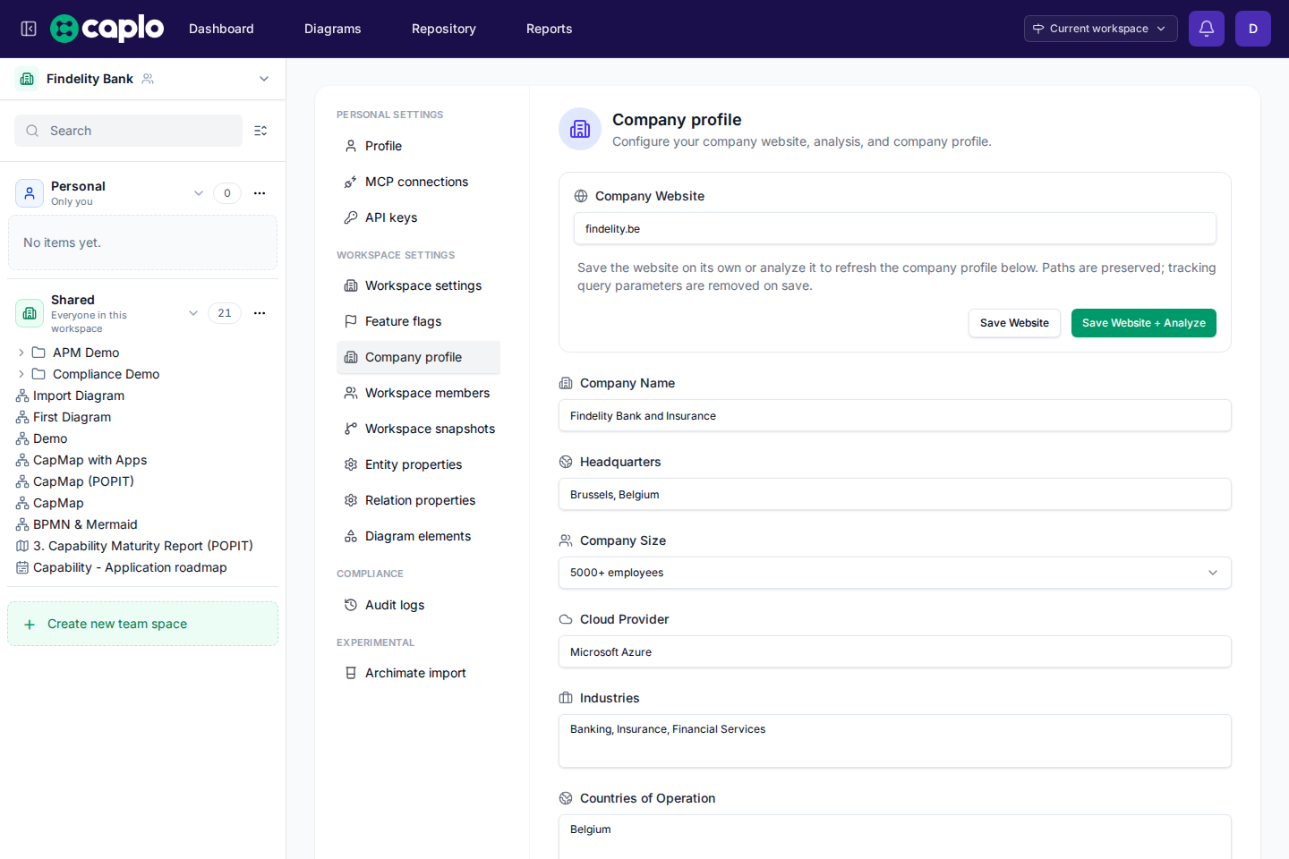This screenshot has width=1289, height=859.
Task: Click the Save Website button
Action: (x=1014, y=323)
